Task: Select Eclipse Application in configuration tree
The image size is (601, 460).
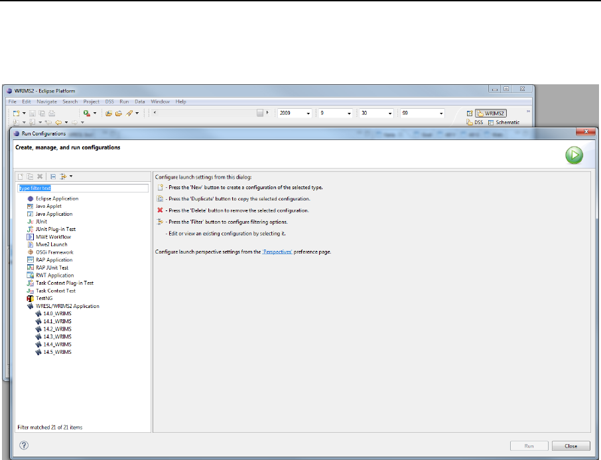Action: point(53,198)
